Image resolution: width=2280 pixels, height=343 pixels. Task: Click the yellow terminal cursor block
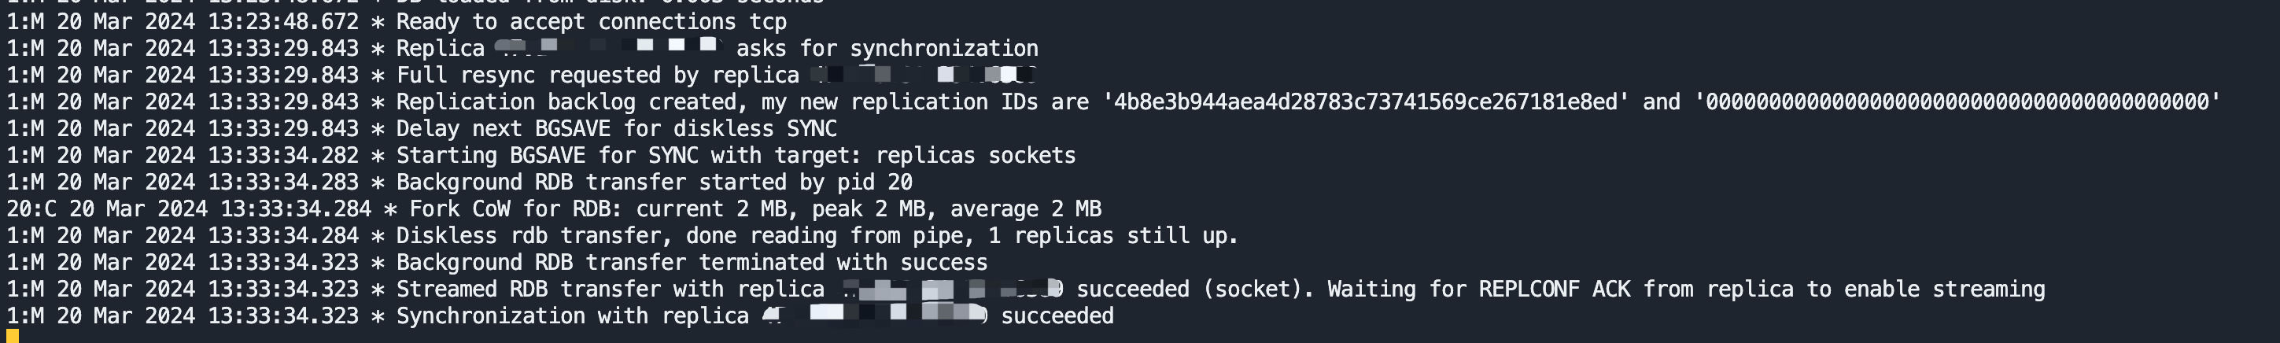[13, 336]
